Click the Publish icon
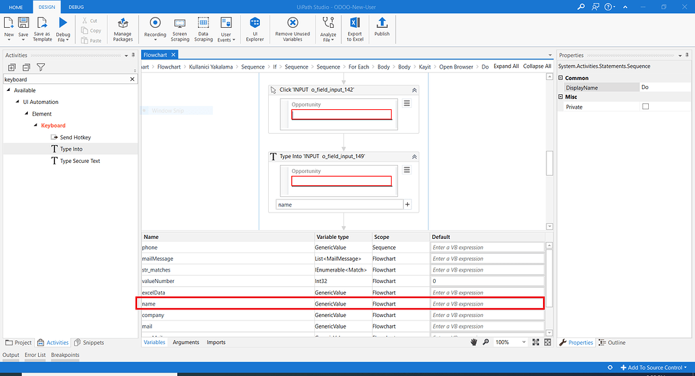The height and width of the screenshot is (376, 695). pos(381,23)
